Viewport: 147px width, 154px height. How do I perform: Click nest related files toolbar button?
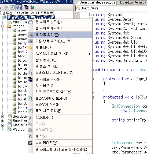(19, 8)
